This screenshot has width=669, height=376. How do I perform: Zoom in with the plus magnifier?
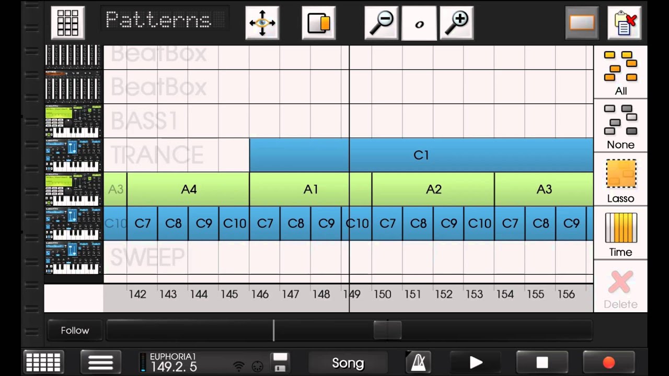(457, 22)
